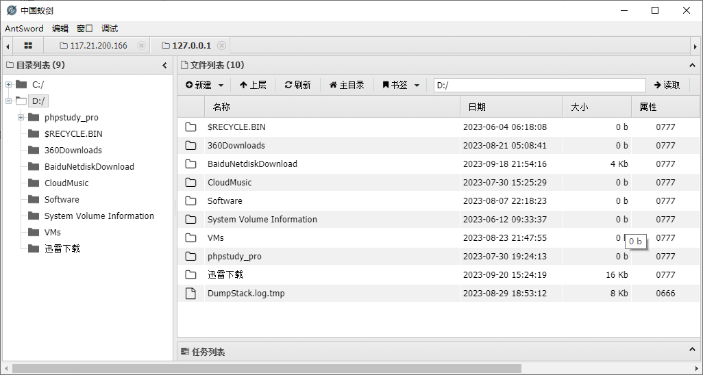Click the 目录列表 (9) panel title

pyautogui.click(x=40, y=66)
